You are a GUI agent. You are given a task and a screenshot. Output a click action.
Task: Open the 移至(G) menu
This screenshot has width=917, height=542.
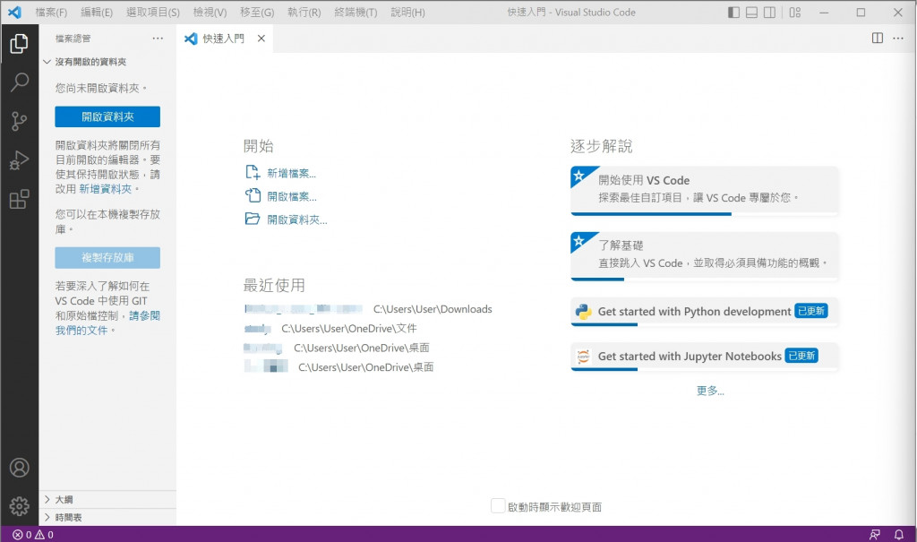[257, 13]
